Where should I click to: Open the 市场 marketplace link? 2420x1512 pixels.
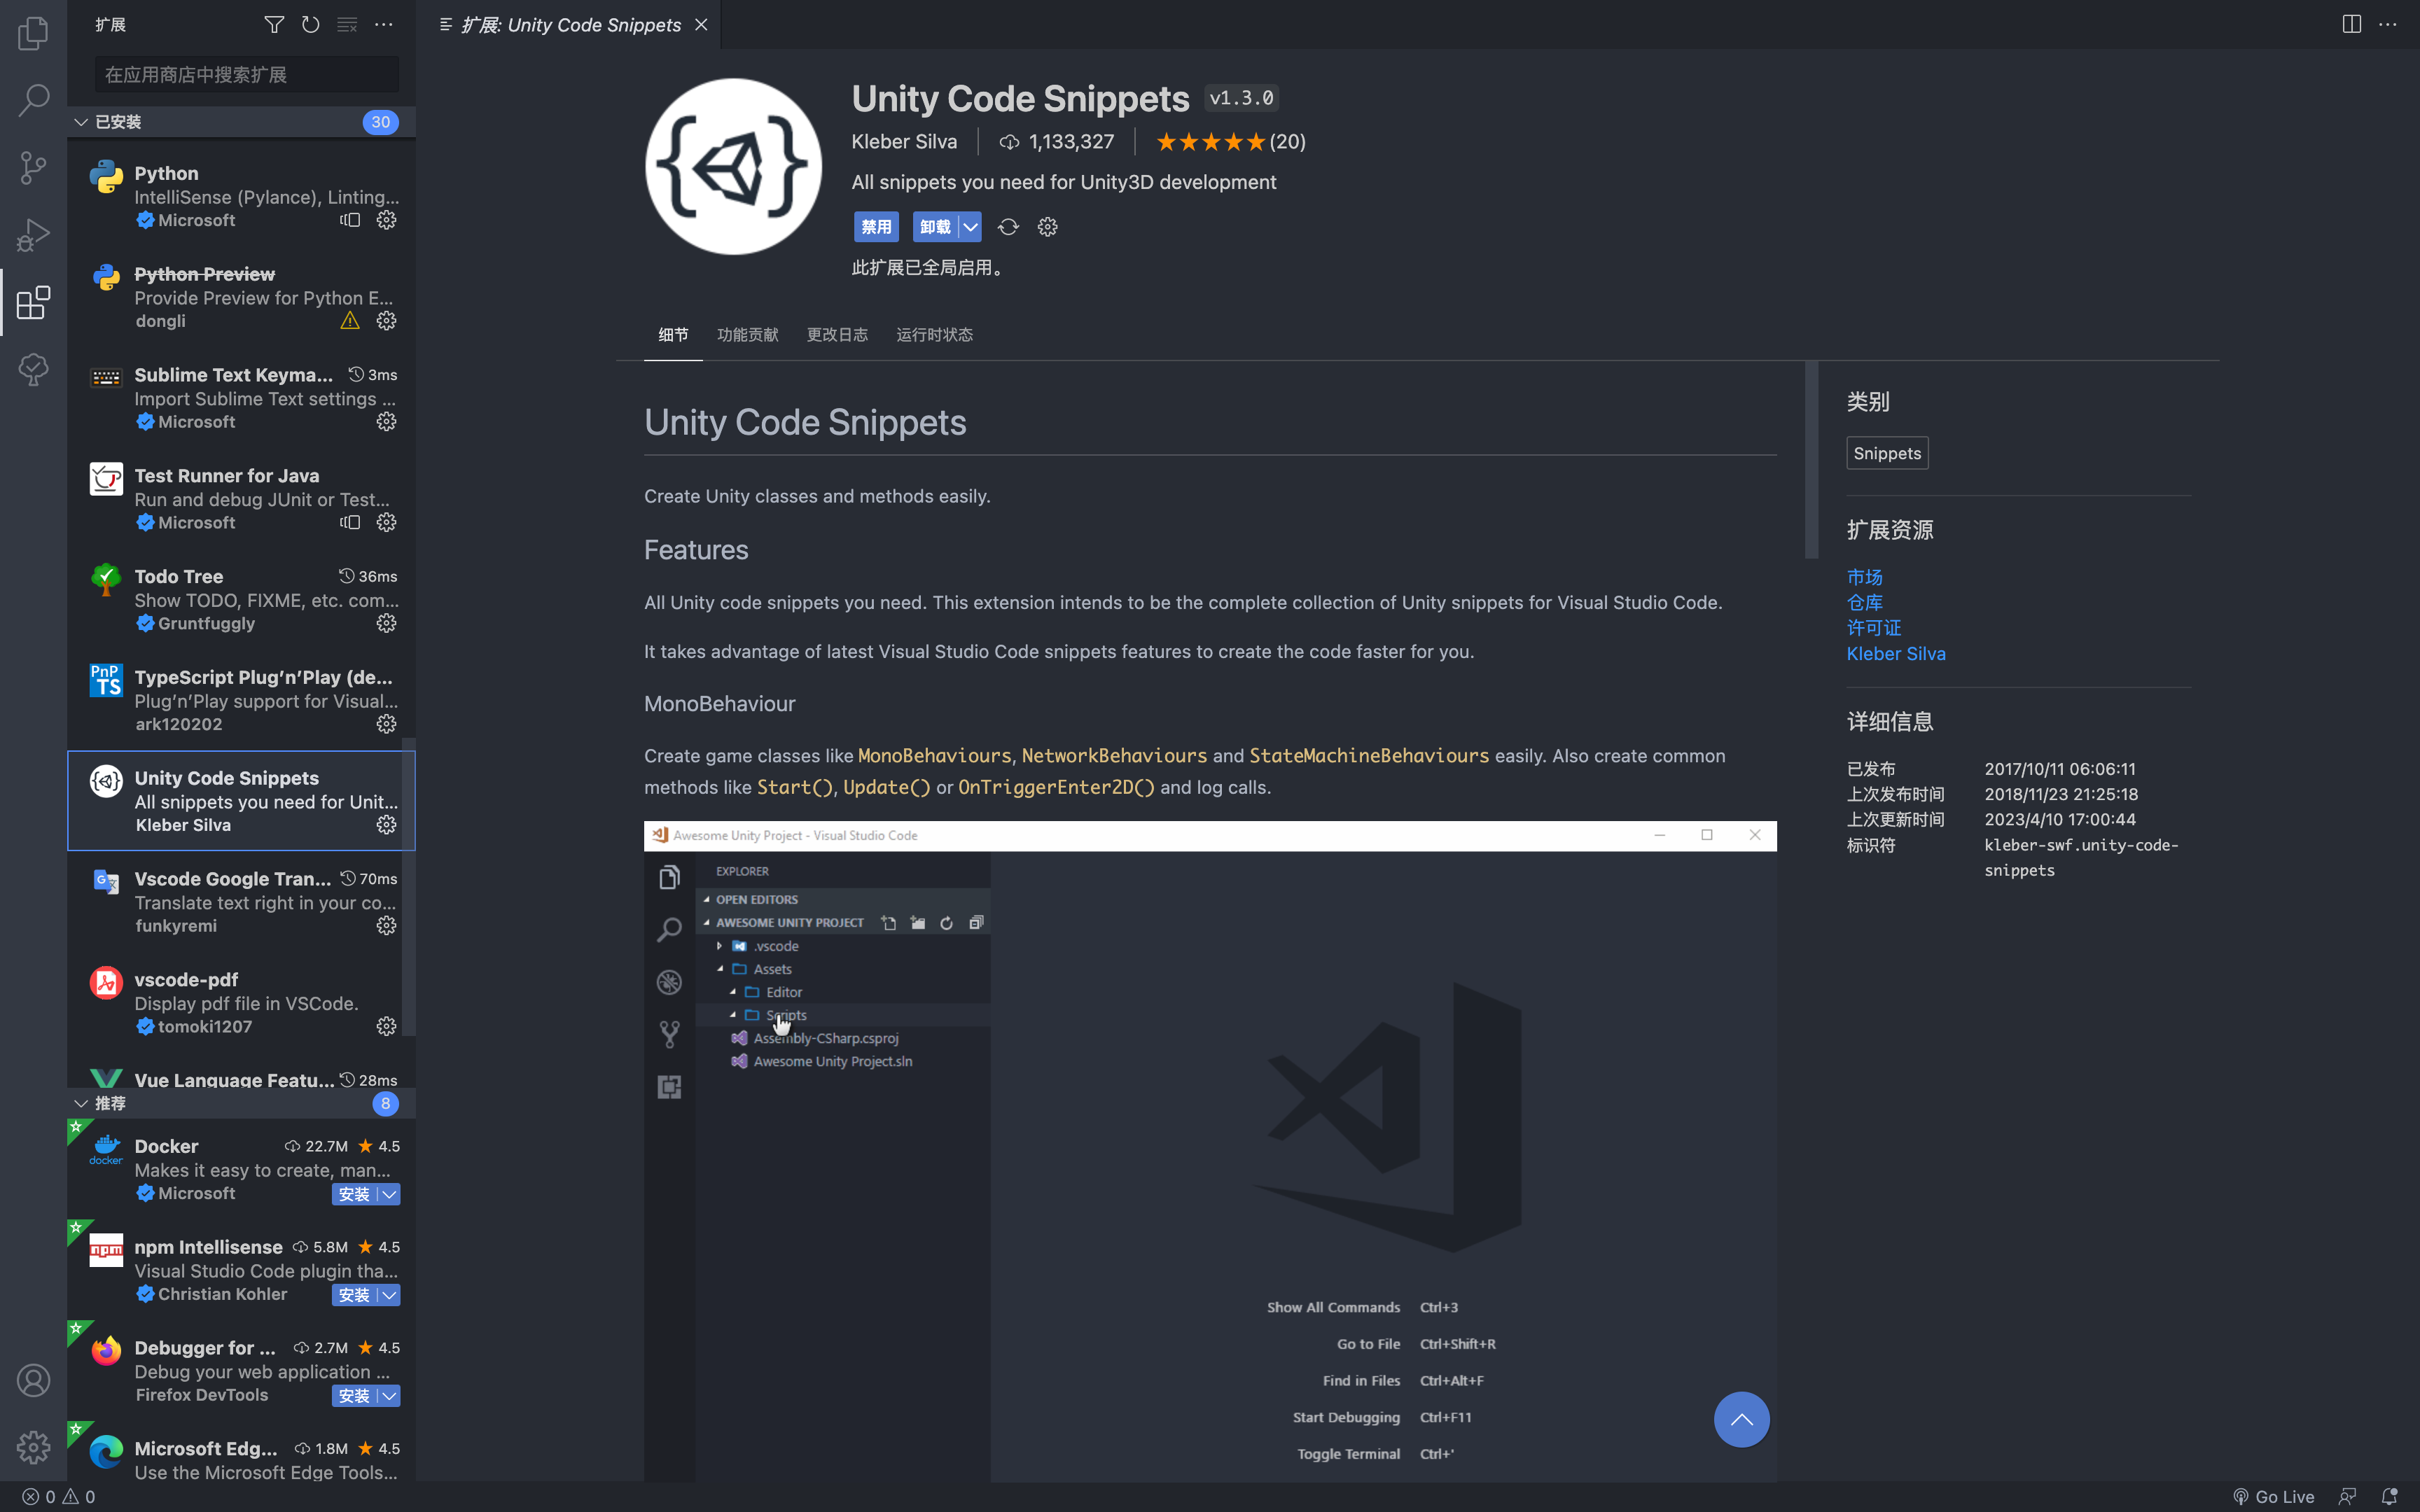click(x=1864, y=577)
